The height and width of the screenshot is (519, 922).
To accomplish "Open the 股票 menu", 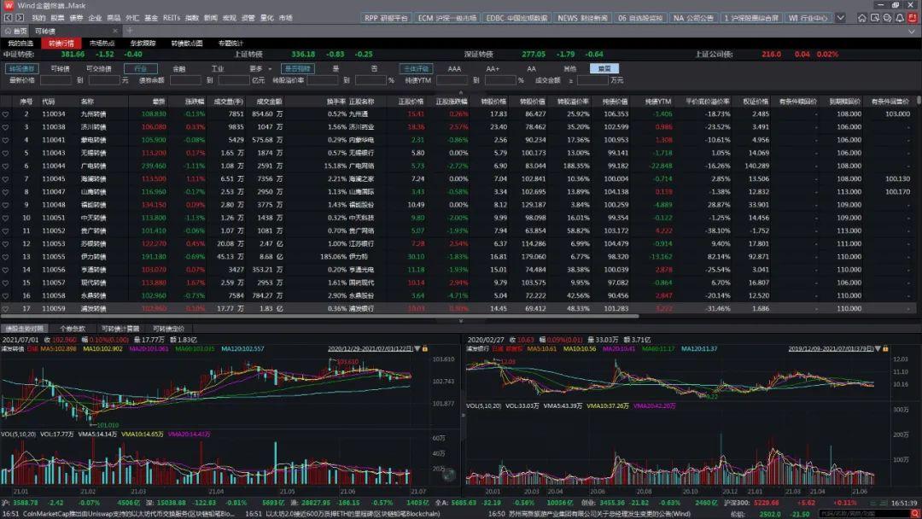I will click(57, 18).
